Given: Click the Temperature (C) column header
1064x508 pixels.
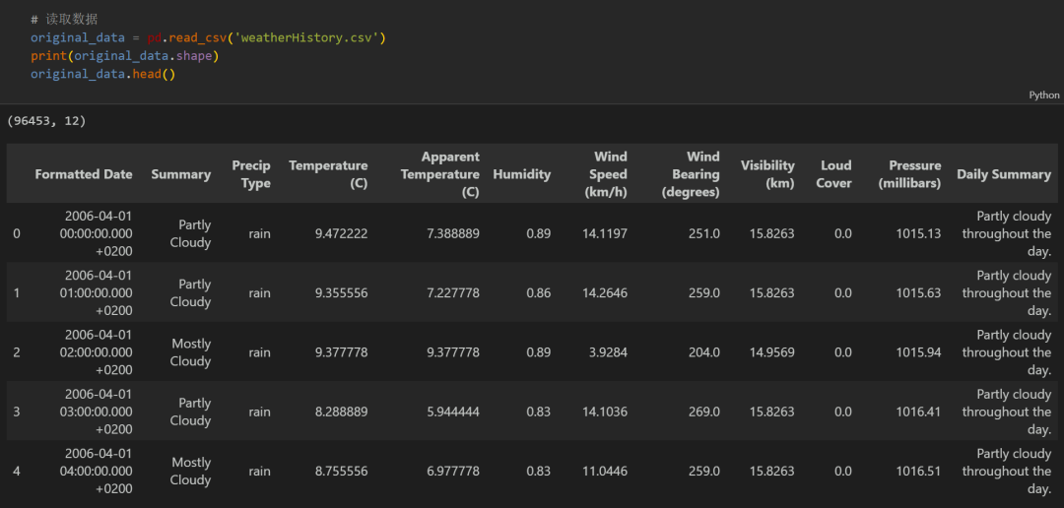Looking at the screenshot, I should coord(328,174).
